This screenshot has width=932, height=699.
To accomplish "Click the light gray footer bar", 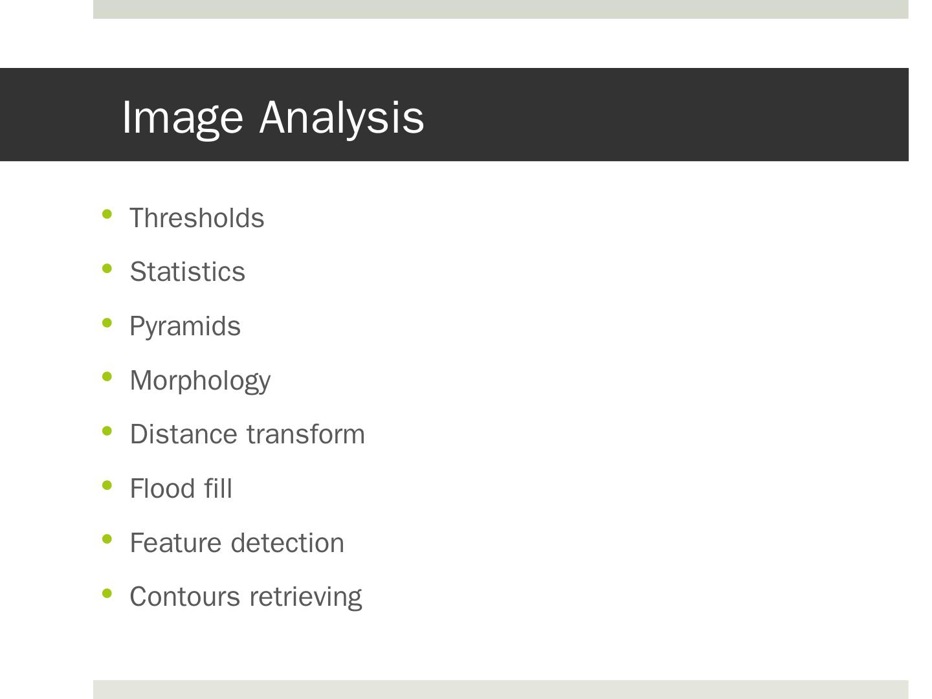I will (500, 689).
